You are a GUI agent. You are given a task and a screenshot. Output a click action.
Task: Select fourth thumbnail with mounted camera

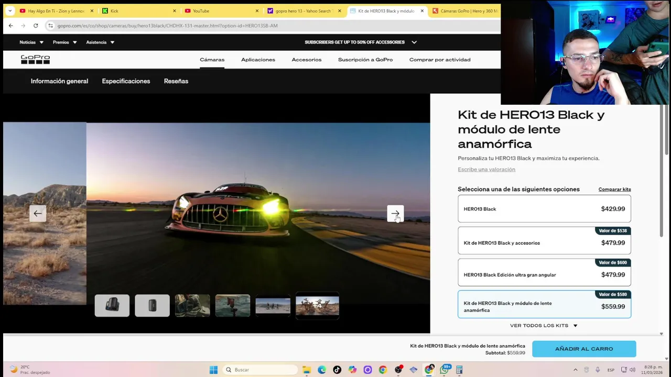tap(233, 306)
